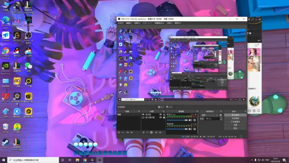The image size is (289, 163).
Task: Click the audio mixer vertical scrollbar
Action: point(198,124)
